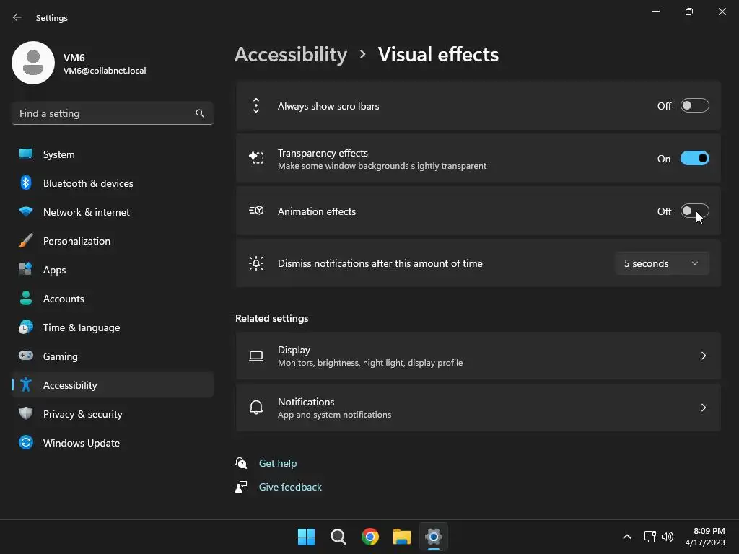Click the search magnifier in Find a setting
The width and height of the screenshot is (739, 554).
(200, 113)
